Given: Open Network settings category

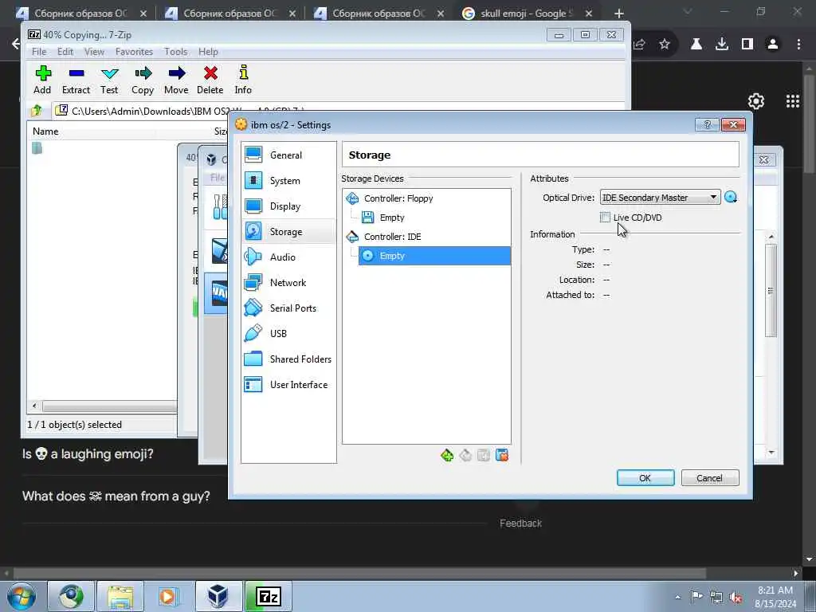Looking at the screenshot, I should click(x=288, y=283).
